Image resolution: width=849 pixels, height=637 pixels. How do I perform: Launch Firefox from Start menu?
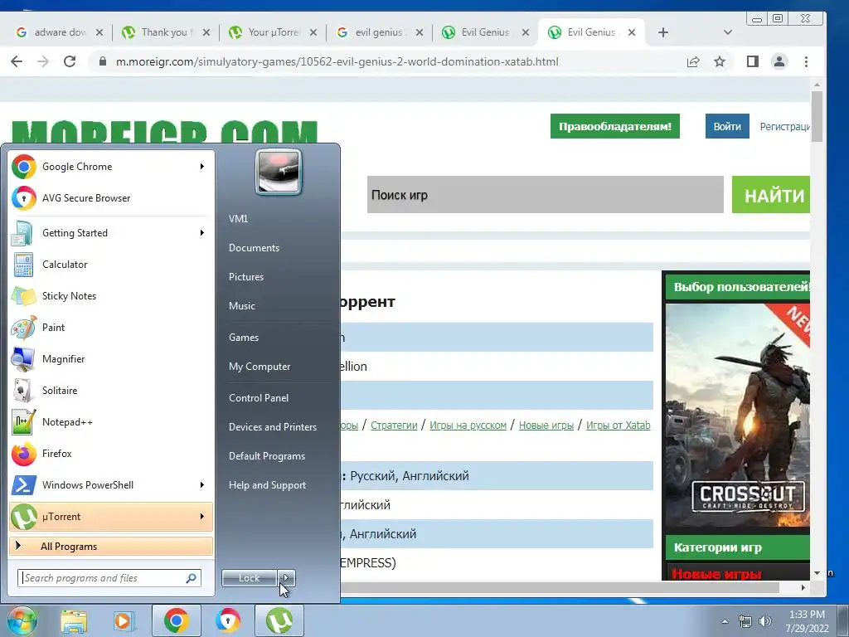pyautogui.click(x=111, y=454)
